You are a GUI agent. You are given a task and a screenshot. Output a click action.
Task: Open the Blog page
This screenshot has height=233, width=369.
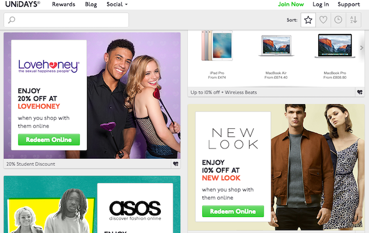click(x=91, y=4)
